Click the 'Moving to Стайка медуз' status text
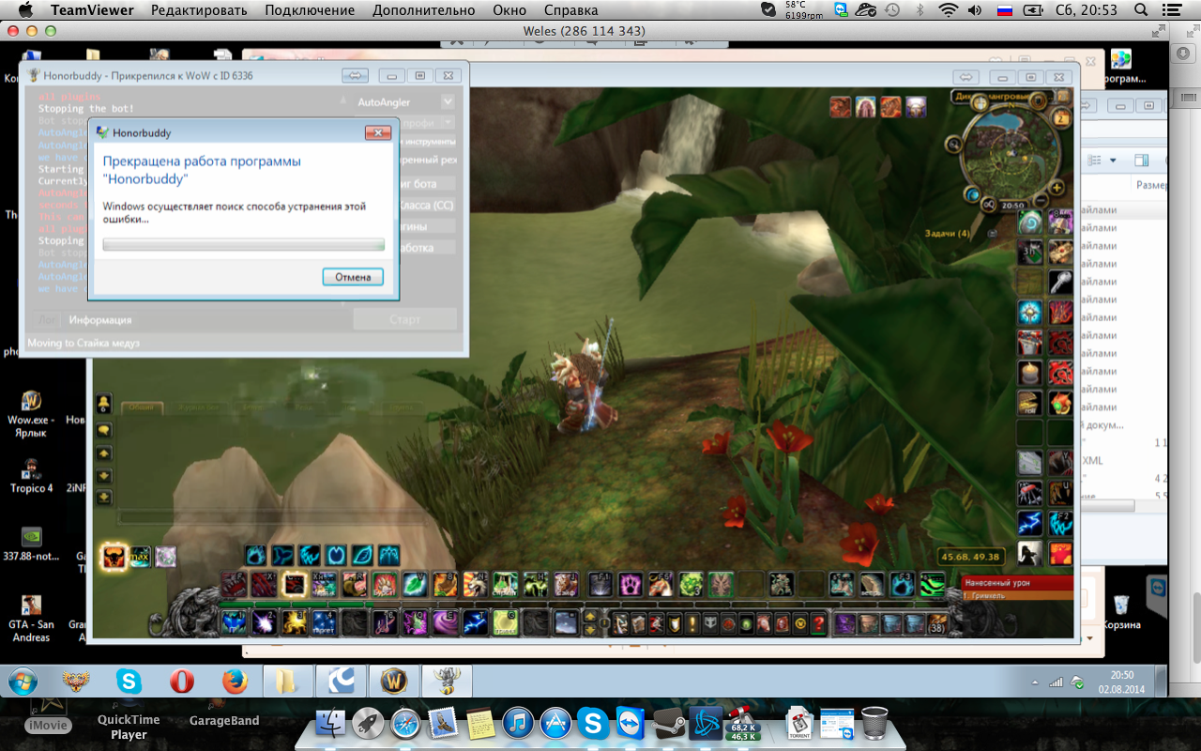Screen dimensions: 1201x751 point(84,343)
